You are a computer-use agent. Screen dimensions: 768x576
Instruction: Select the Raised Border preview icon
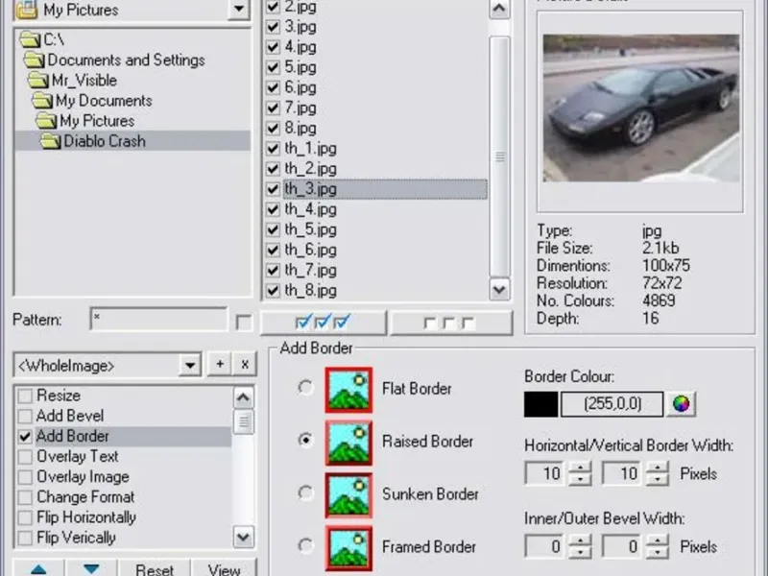[348, 443]
